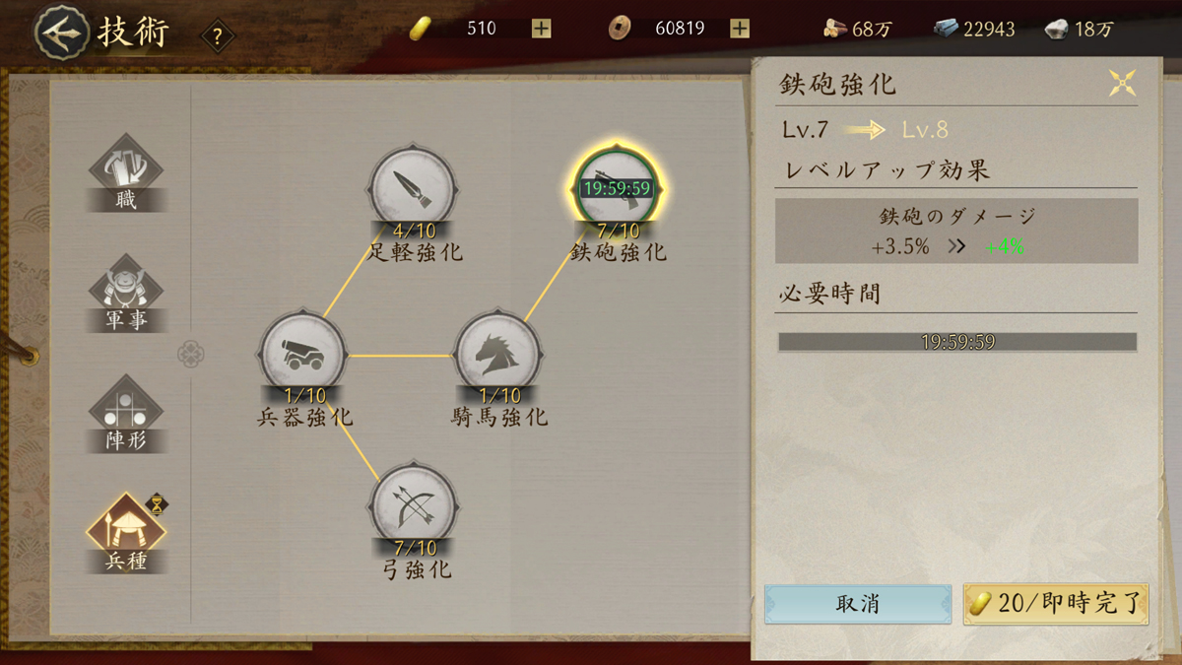Tap the stone resource counter 18万
Image resolution: width=1182 pixels, height=665 pixels.
(x=1079, y=29)
